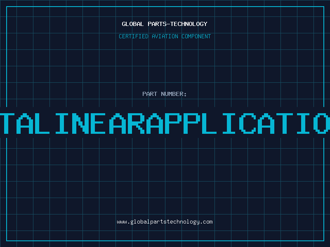This screenshot has width=330, height=247.
Task: Click the word COMPONENT in the subtitle
Action: (195, 36)
